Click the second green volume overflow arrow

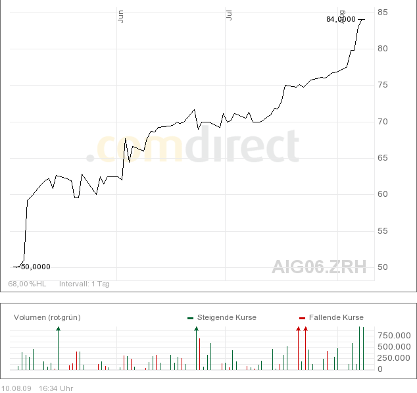(x=196, y=328)
